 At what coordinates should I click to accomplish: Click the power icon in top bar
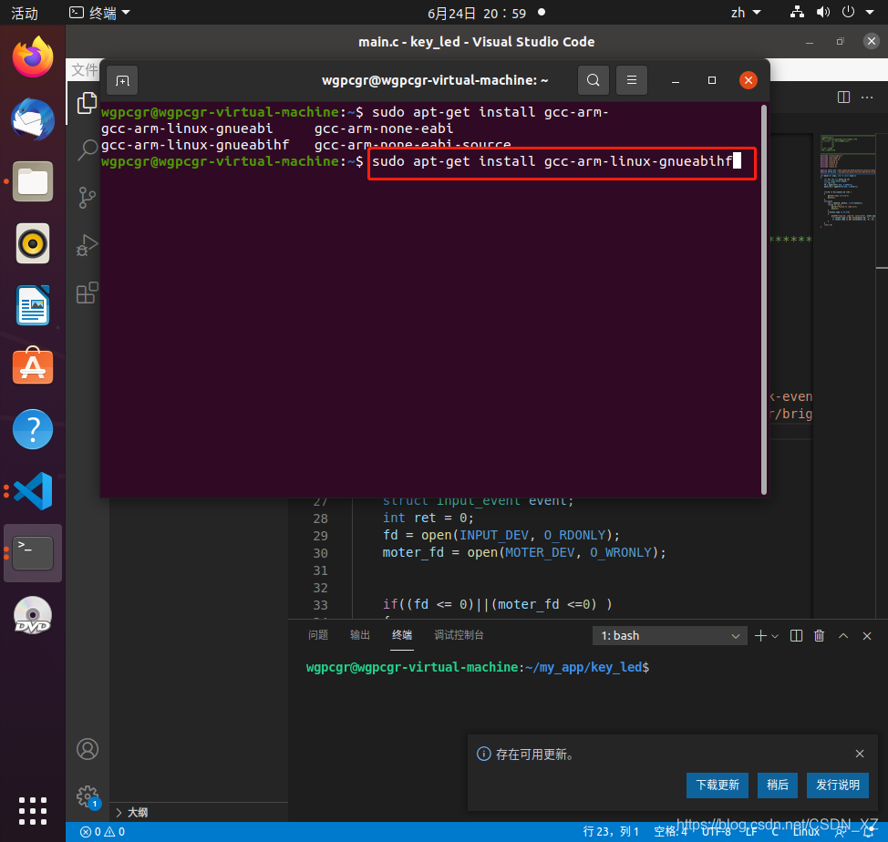(x=848, y=12)
